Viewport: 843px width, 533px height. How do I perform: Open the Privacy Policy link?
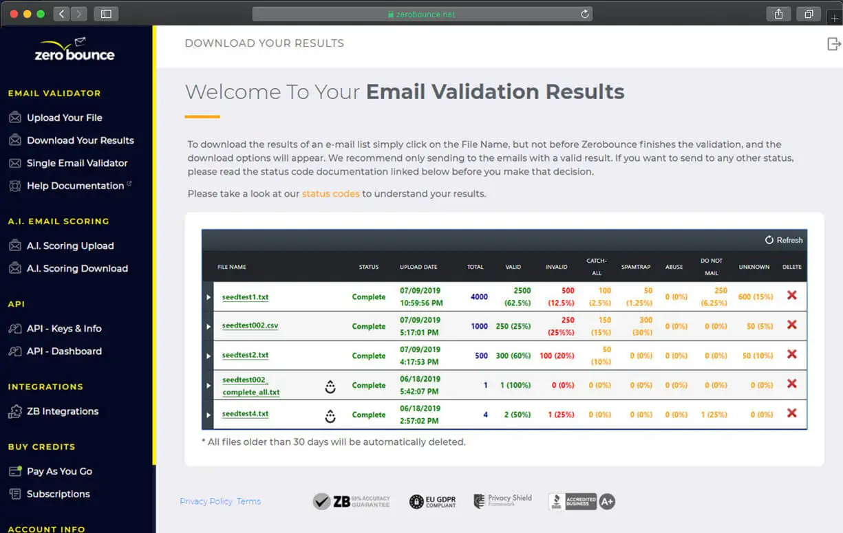(206, 501)
